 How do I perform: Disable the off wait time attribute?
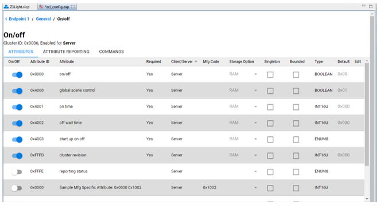point(17,123)
